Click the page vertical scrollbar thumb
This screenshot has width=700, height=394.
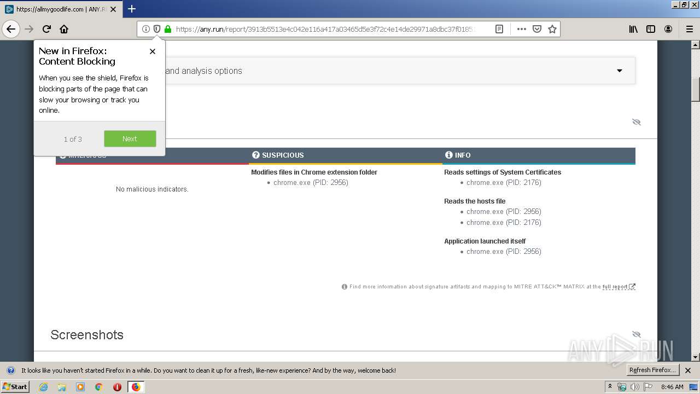[696, 90]
